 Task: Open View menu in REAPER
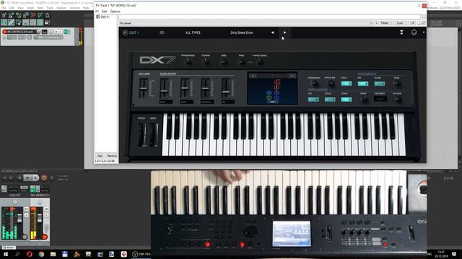point(20,8)
